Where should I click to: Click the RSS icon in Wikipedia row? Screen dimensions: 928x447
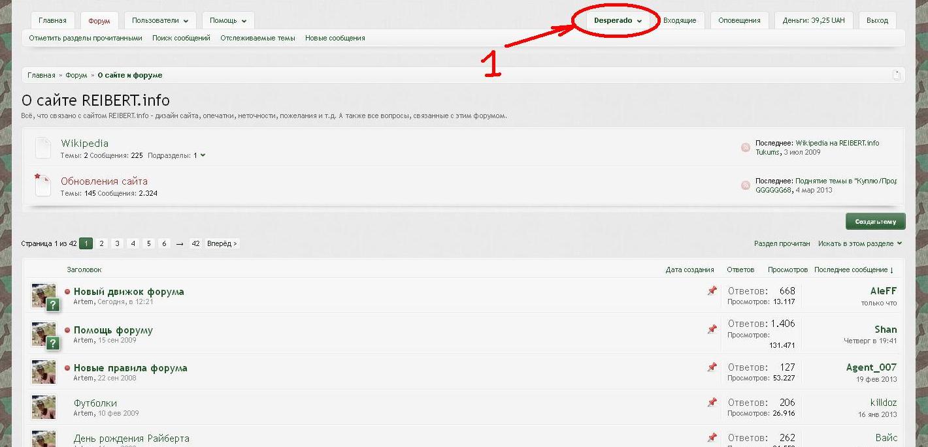746,147
